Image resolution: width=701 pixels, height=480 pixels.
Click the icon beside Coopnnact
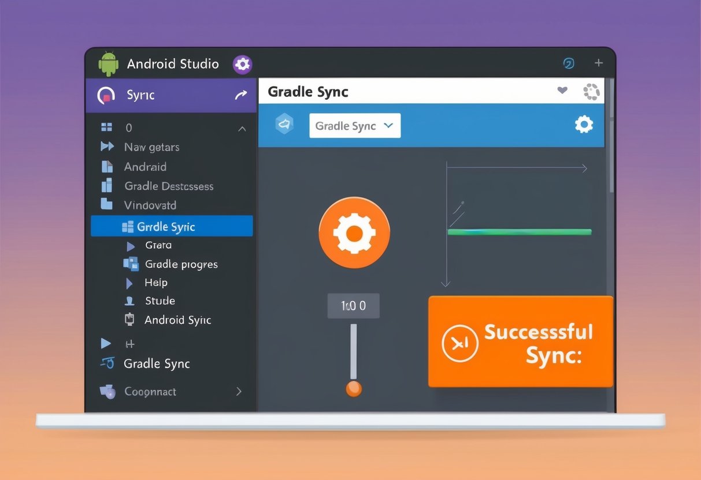[107, 391]
